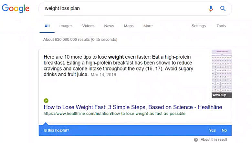This screenshot has width=252, height=143.
Task: Click the Google logo
Action: 16,8
